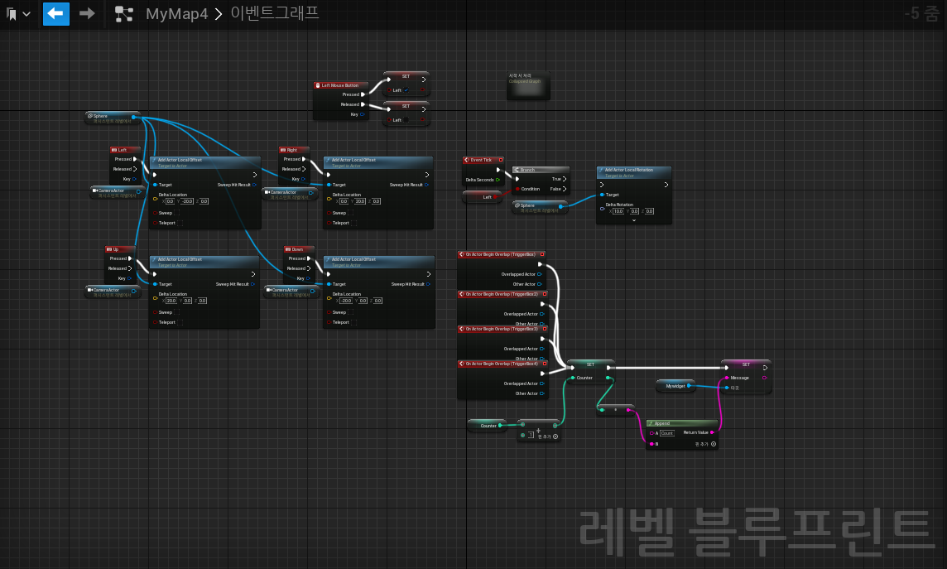Select the Counter variable getter node

[x=487, y=426]
